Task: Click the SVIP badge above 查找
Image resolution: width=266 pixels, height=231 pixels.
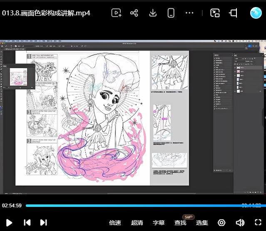Action: [188, 217]
